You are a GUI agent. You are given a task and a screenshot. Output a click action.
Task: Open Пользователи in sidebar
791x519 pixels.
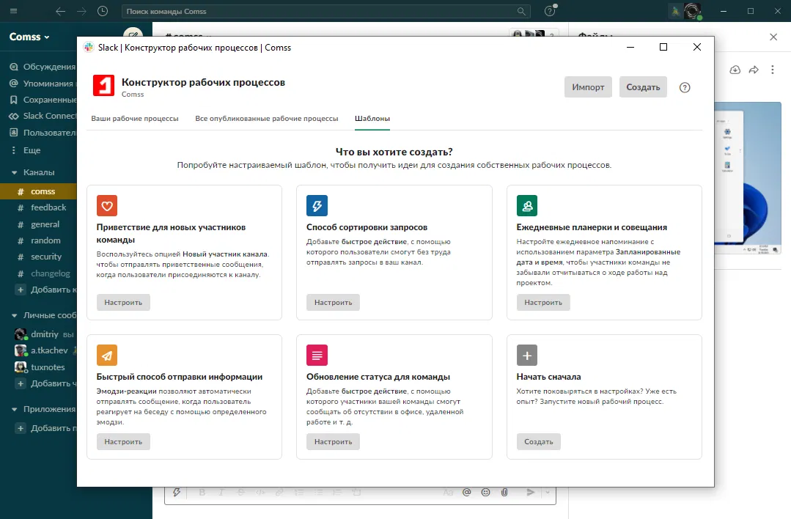point(43,133)
